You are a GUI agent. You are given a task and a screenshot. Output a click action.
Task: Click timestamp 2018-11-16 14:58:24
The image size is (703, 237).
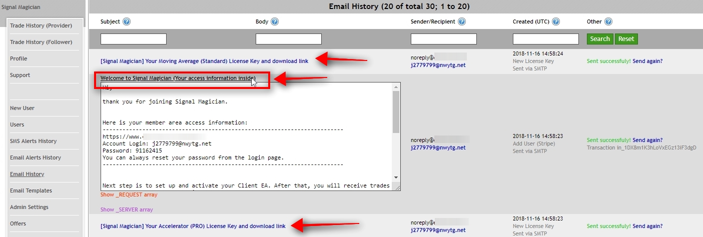[538, 53]
